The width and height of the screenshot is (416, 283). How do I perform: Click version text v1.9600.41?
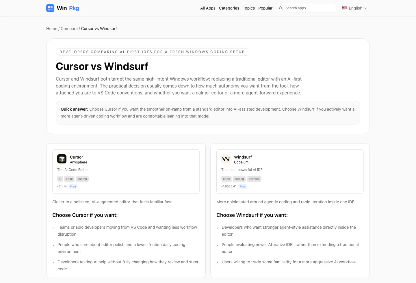pyautogui.click(x=229, y=187)
